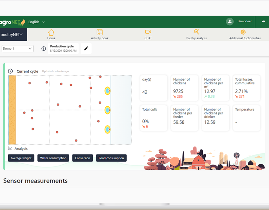Click the info icon beside Current cycle
Screen dimensions: 269x210
(10, 71)
